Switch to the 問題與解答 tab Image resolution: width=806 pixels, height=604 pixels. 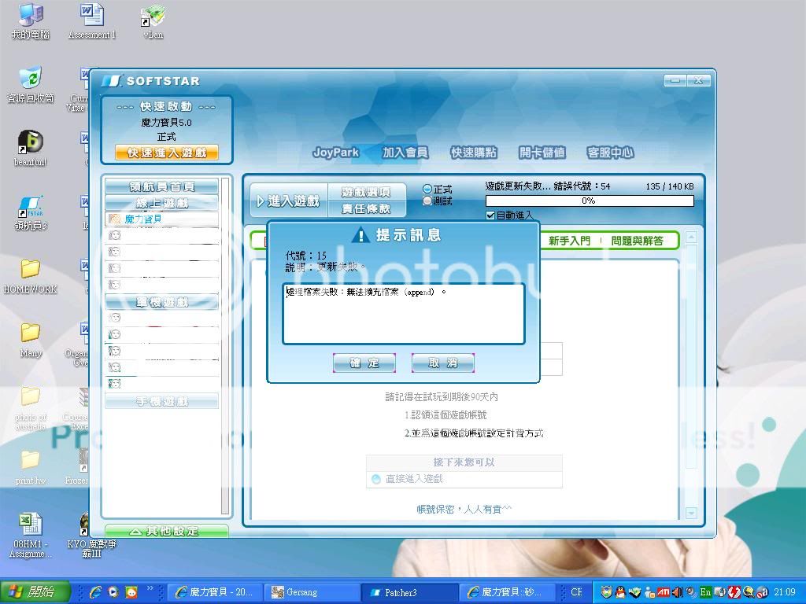637,241
